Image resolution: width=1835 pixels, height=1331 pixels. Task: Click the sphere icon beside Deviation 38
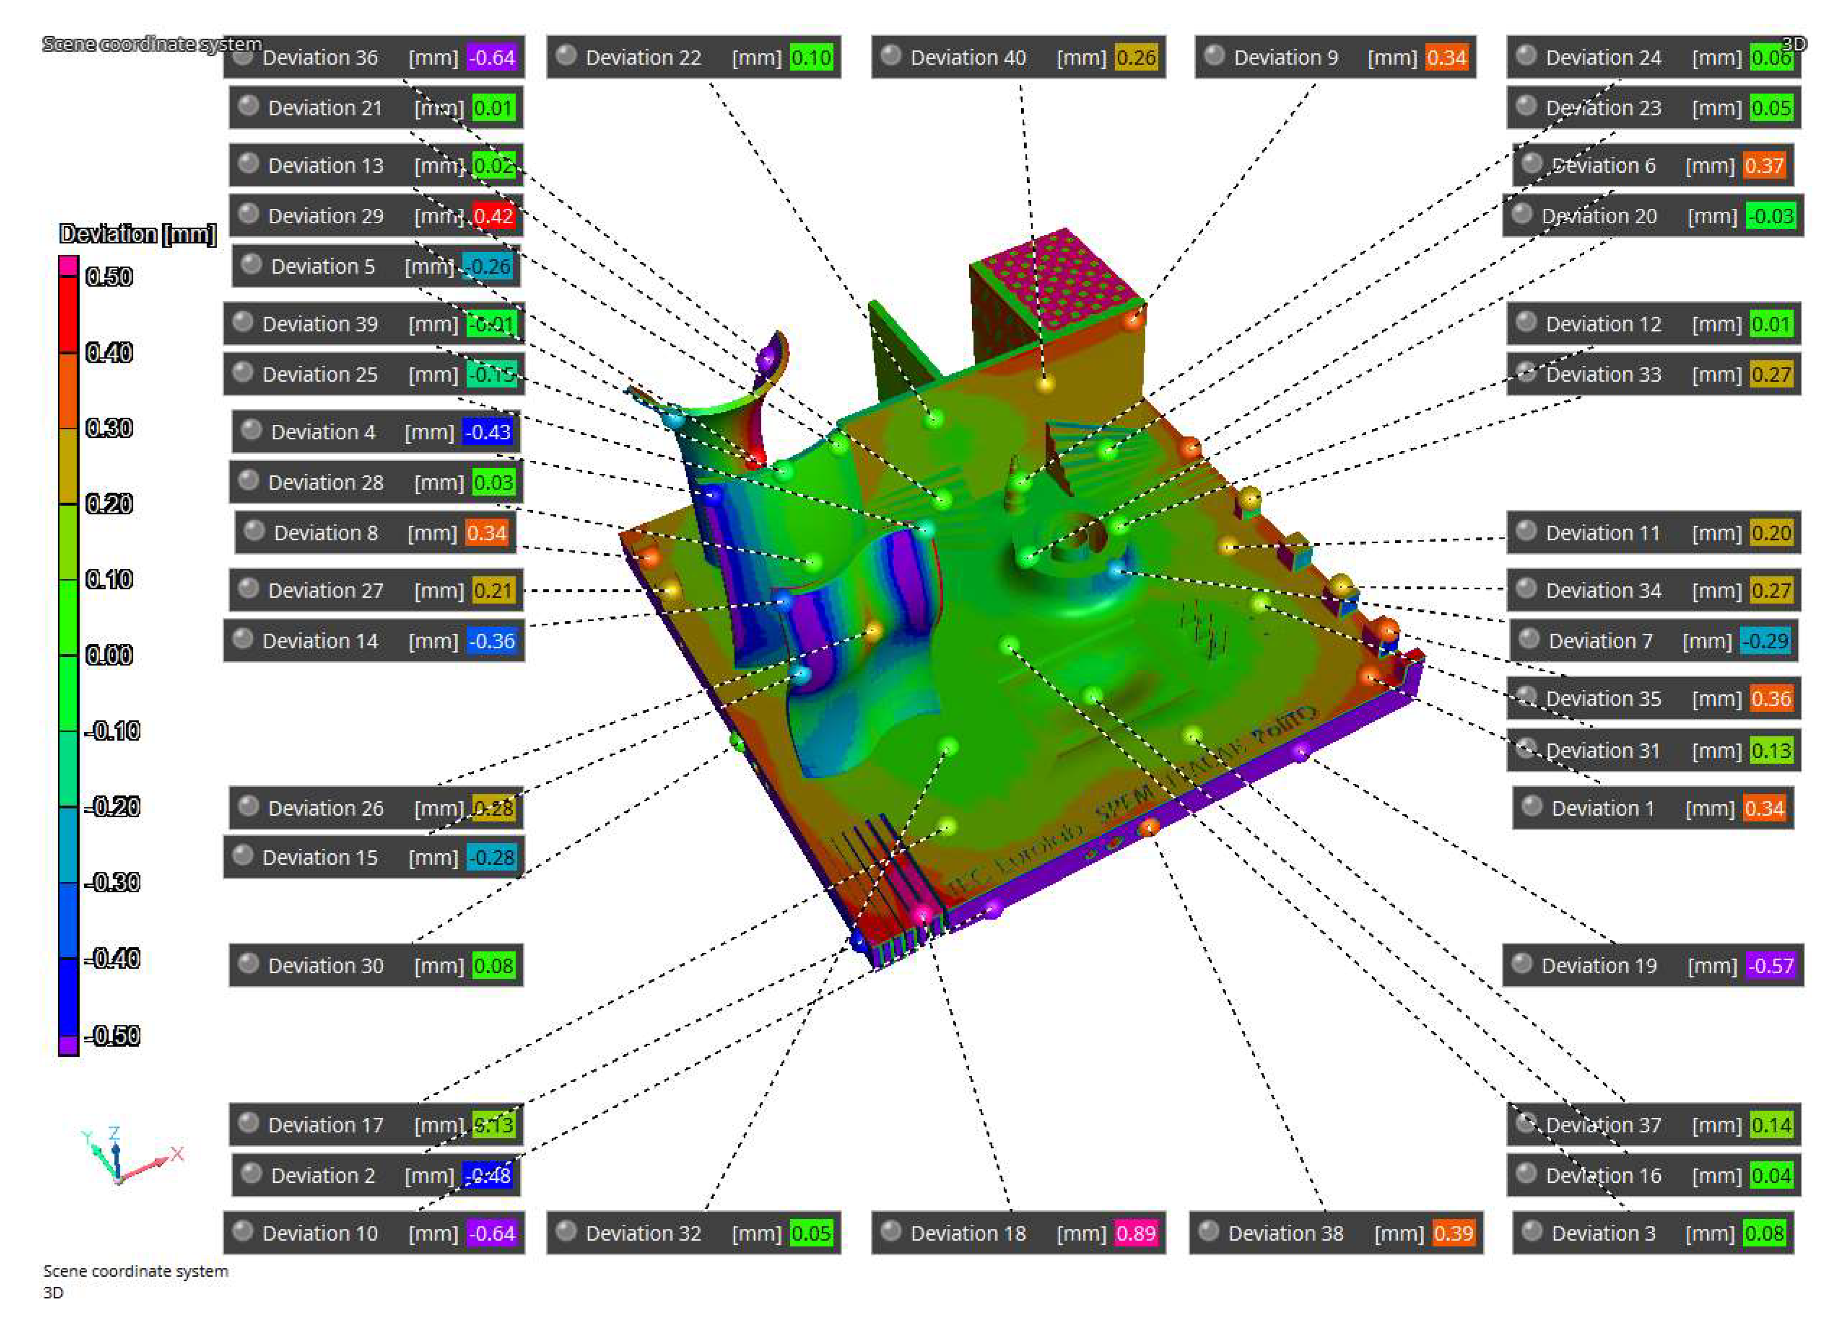pyautogui.click(x=1209, y=1230)
